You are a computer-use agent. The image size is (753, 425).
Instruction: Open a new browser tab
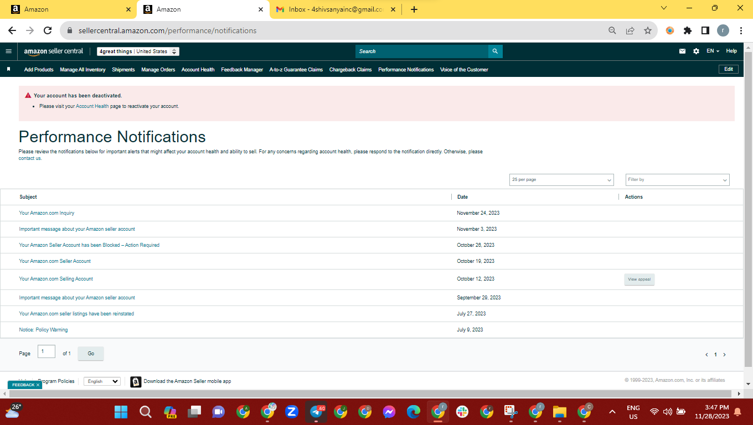(x=414, y=9)
